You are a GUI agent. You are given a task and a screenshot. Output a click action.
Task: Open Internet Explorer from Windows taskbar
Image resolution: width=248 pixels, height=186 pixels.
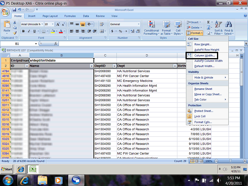(26, 179)
